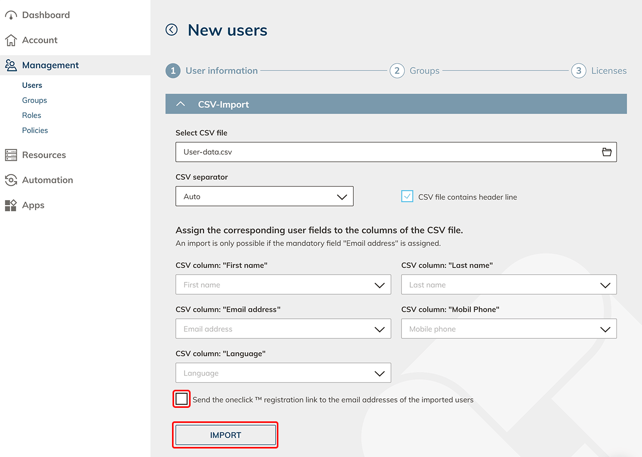Click the Automation gear icon
The height and width of the screenshot is (457, 642).
11,180
